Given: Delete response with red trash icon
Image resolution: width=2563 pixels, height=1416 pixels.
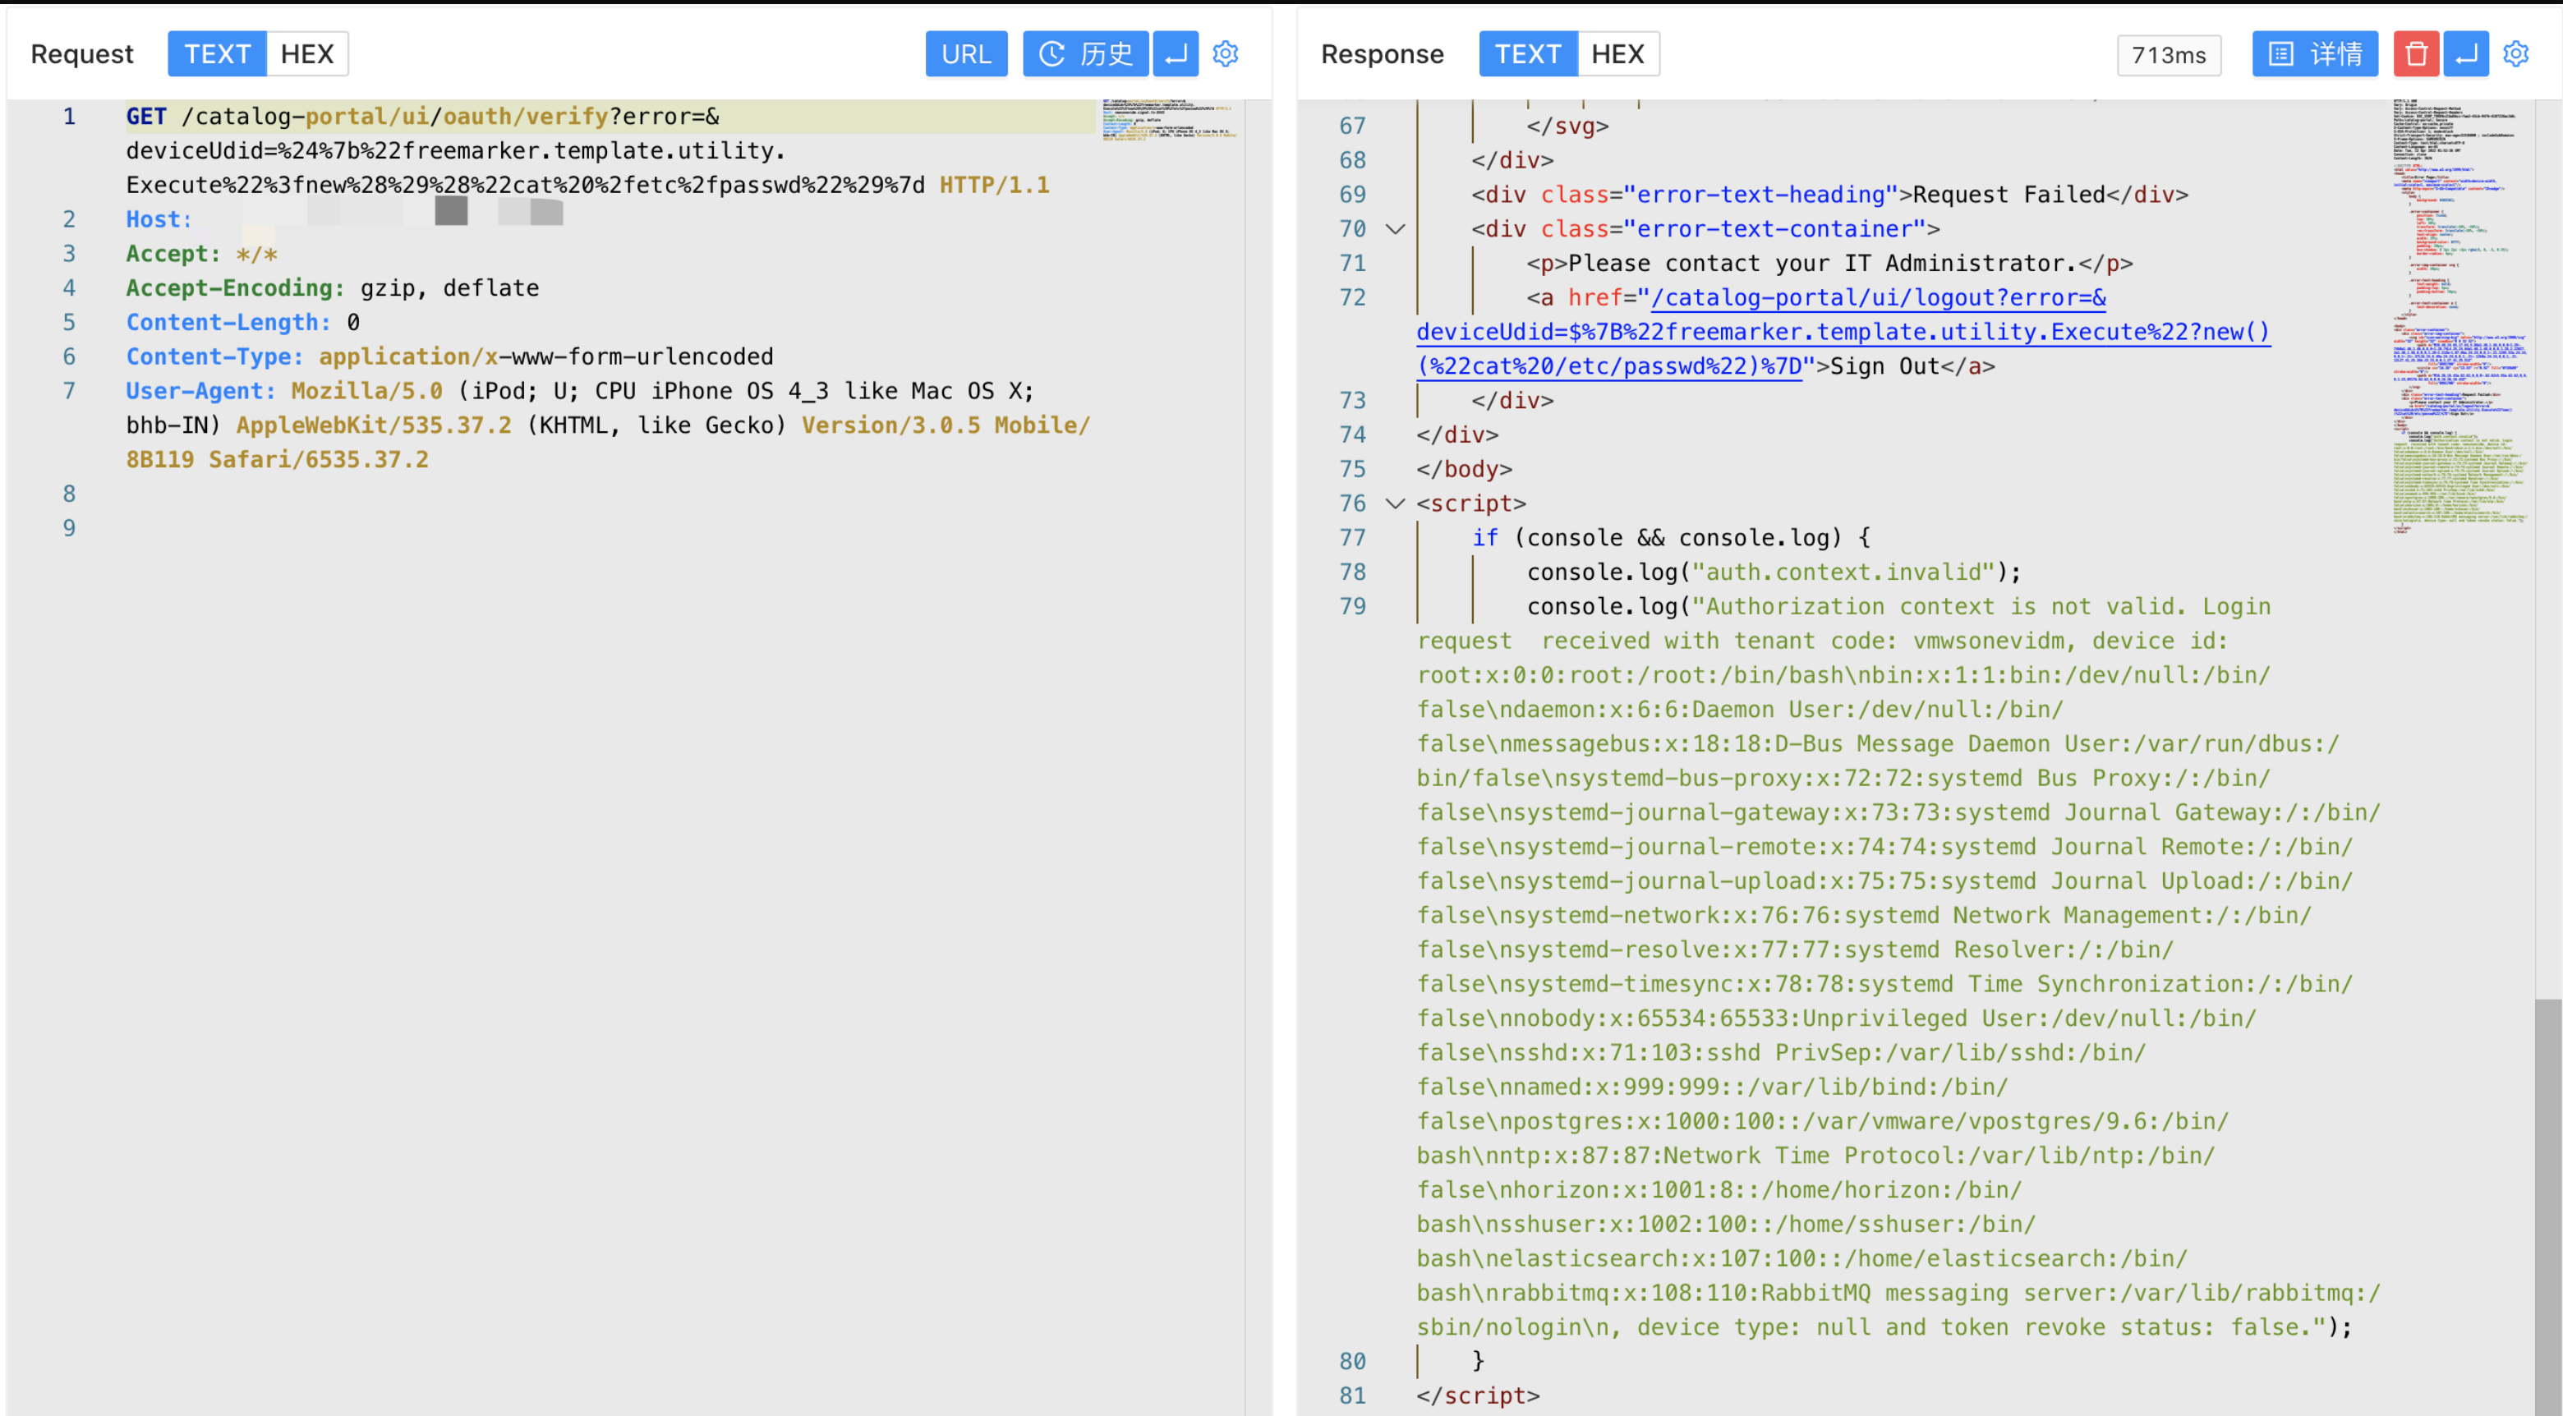Looking at the screenshot, I should [x=2415, y=53].
